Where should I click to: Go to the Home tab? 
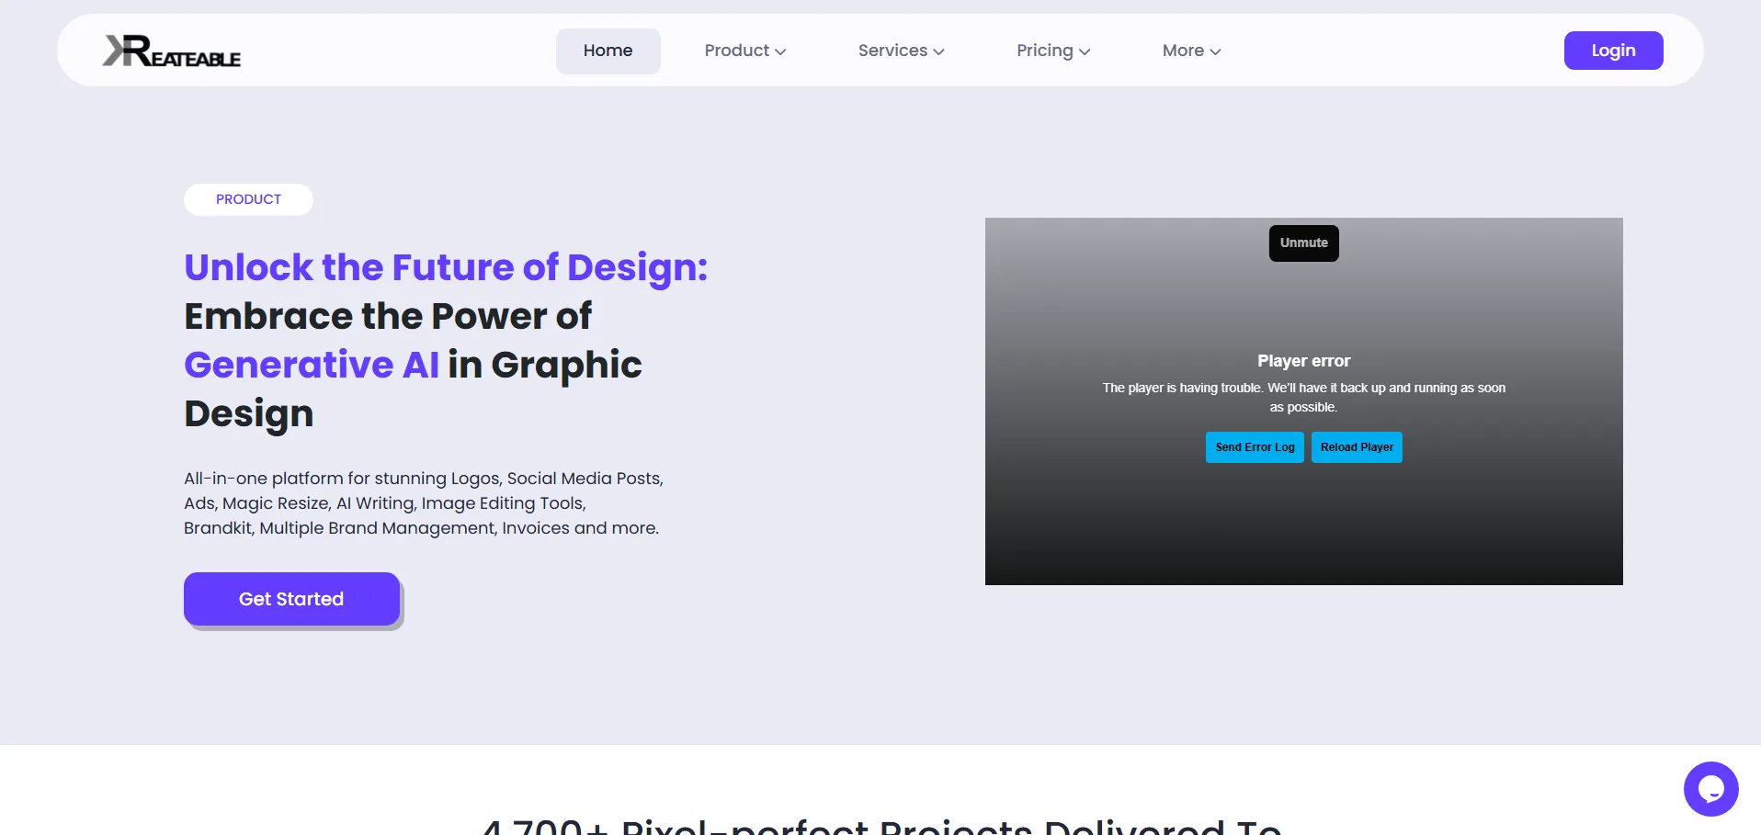click(608, 51)
